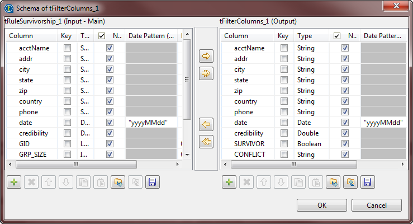Click move down arrow under input schema
413x224 pixels.
tap(66, 182)
